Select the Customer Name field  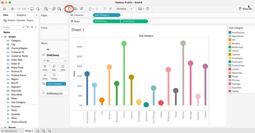(20, 56)
